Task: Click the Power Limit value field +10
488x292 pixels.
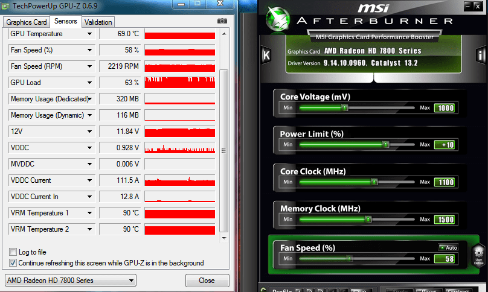Action: 445,145
